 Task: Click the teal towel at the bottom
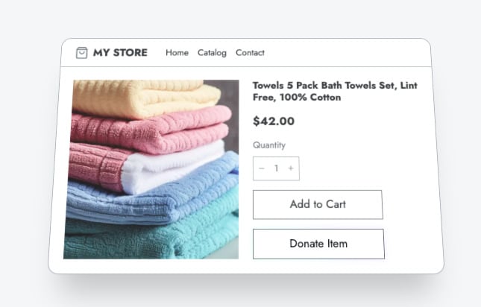click(x=149, y=237)
